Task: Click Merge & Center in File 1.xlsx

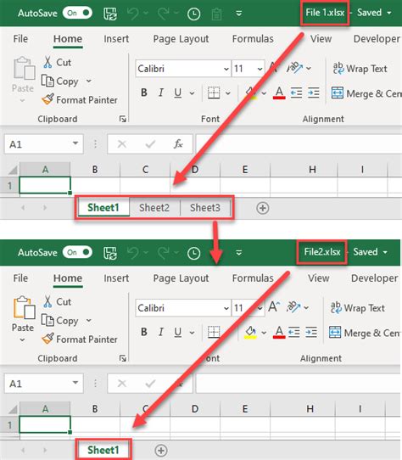Action: click(366, 93)
